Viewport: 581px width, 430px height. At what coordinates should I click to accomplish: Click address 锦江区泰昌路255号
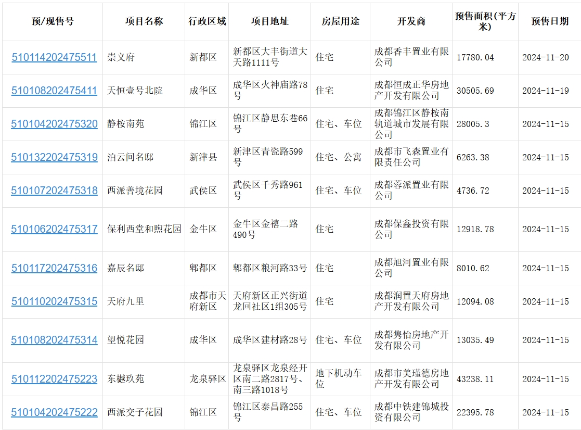(268, 413)
